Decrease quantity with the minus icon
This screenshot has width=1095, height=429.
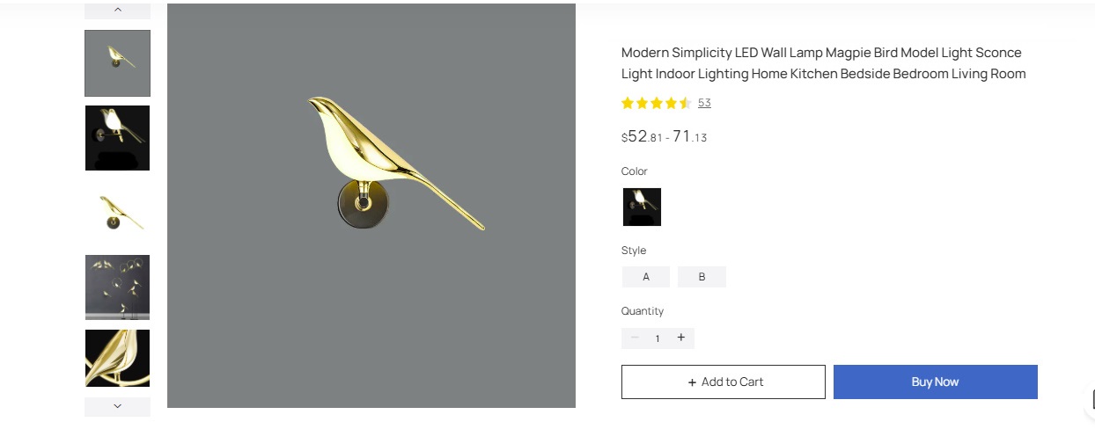(635, 338)
